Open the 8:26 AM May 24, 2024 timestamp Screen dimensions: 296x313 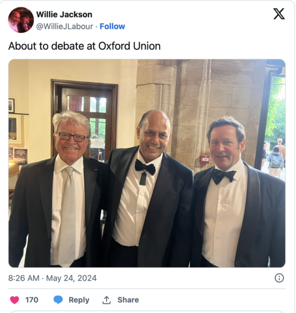click(53, 278)
